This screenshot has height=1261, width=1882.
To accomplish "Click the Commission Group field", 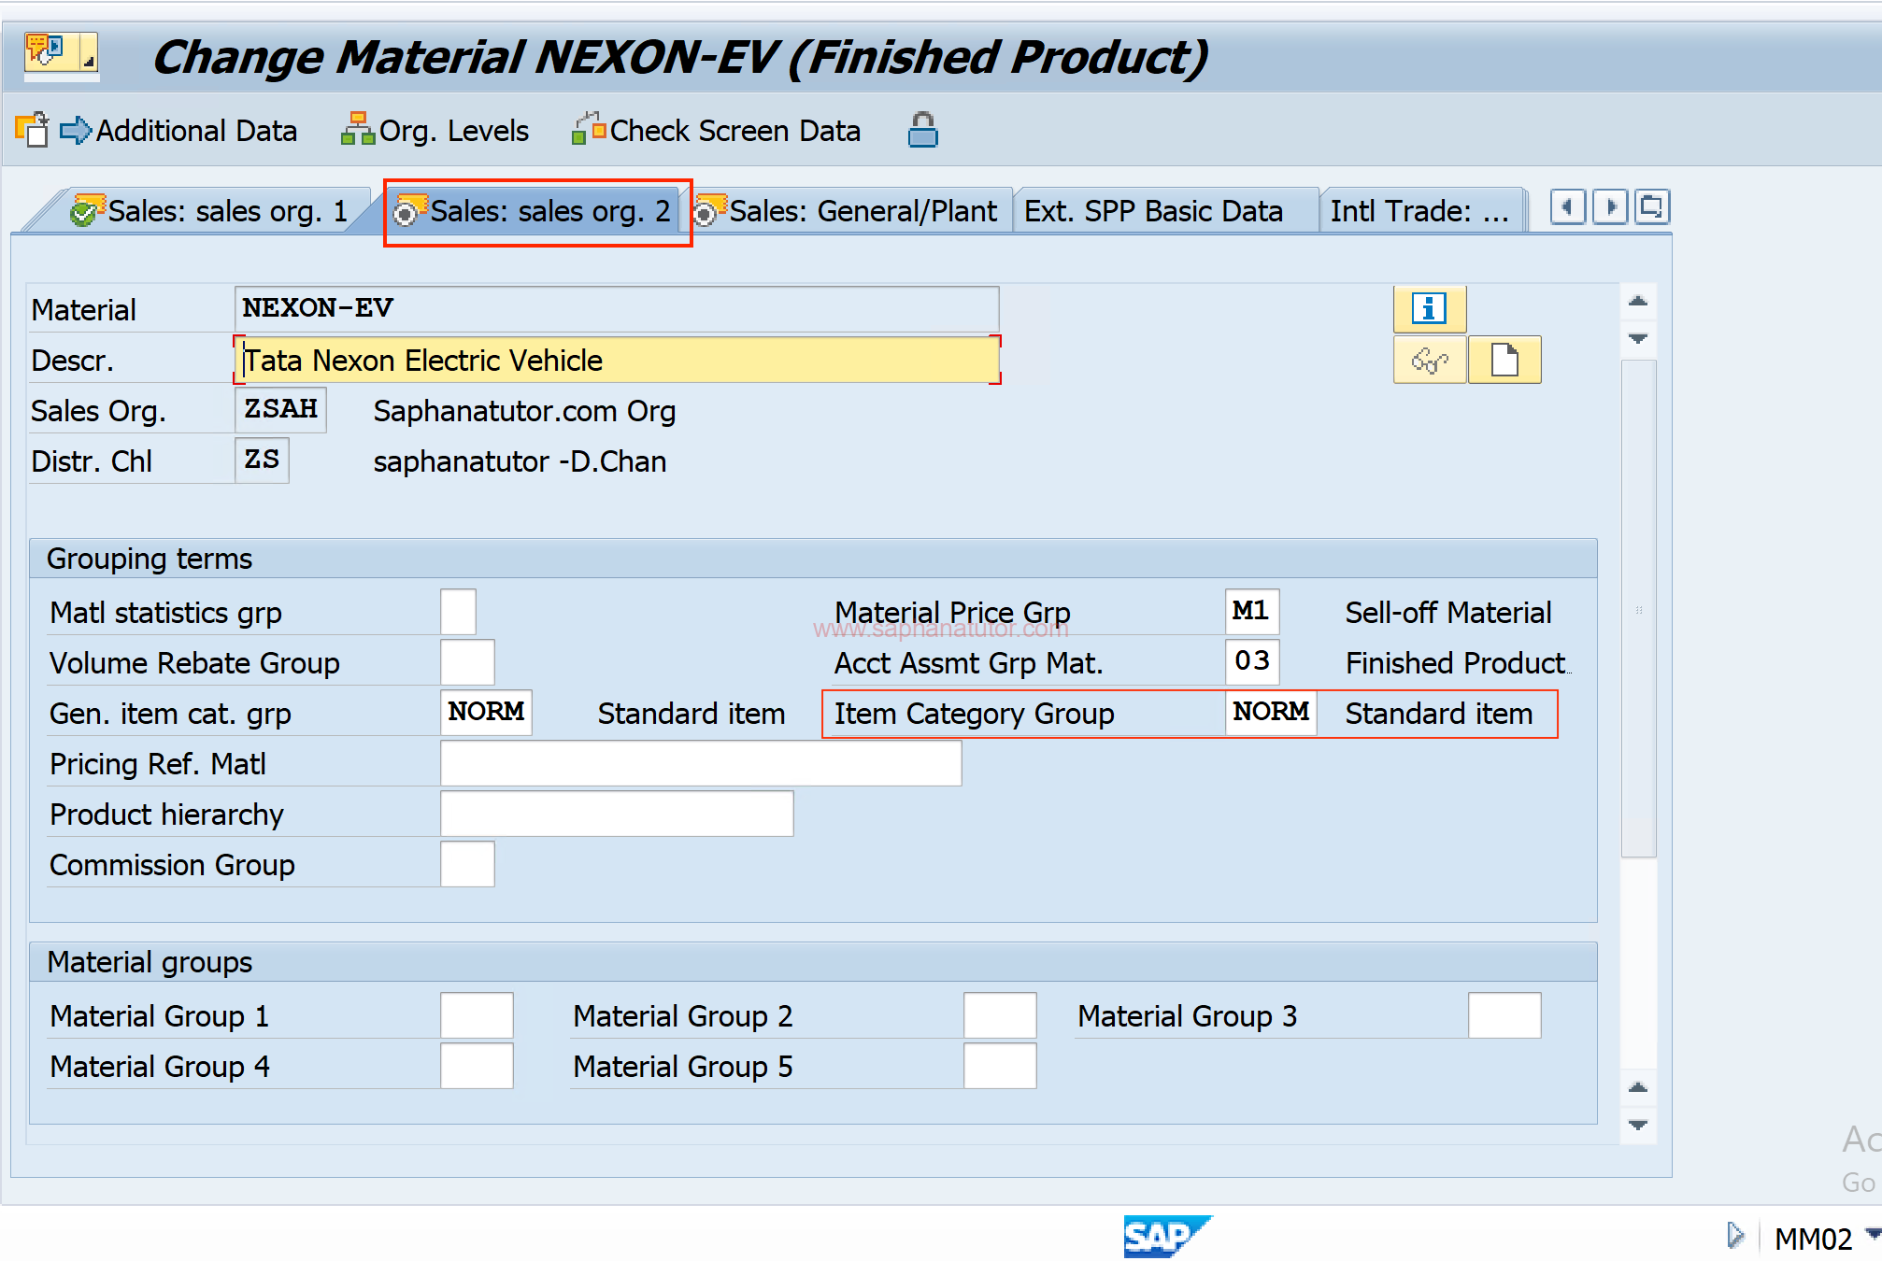I will (467, 864).
